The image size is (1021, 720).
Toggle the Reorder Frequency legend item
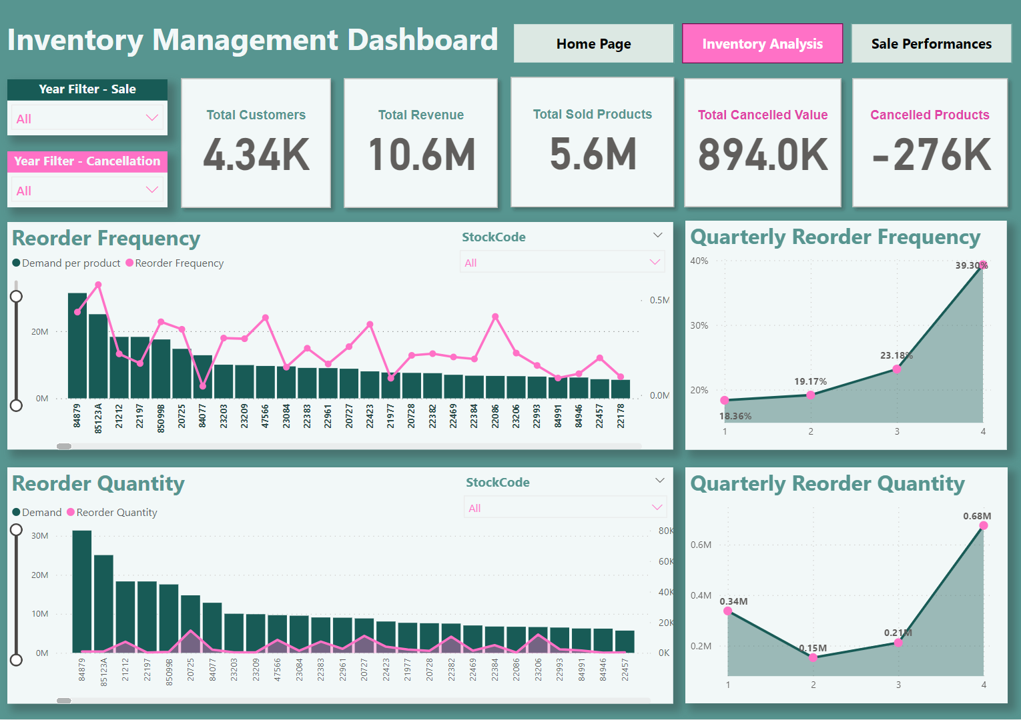coord(174,263)
